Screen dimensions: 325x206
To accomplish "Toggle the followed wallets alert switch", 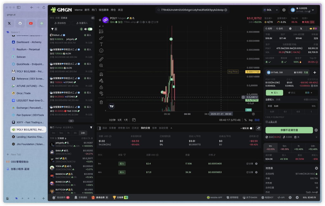I will coord(90,29).
